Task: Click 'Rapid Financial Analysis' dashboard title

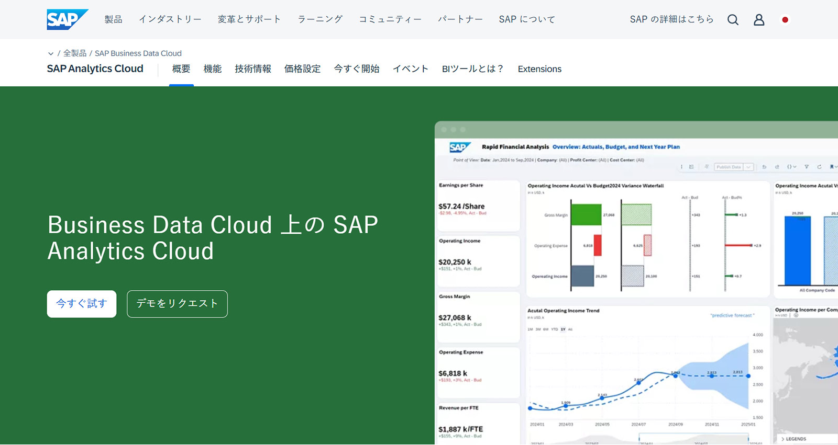Action: [x=515, y=147]
